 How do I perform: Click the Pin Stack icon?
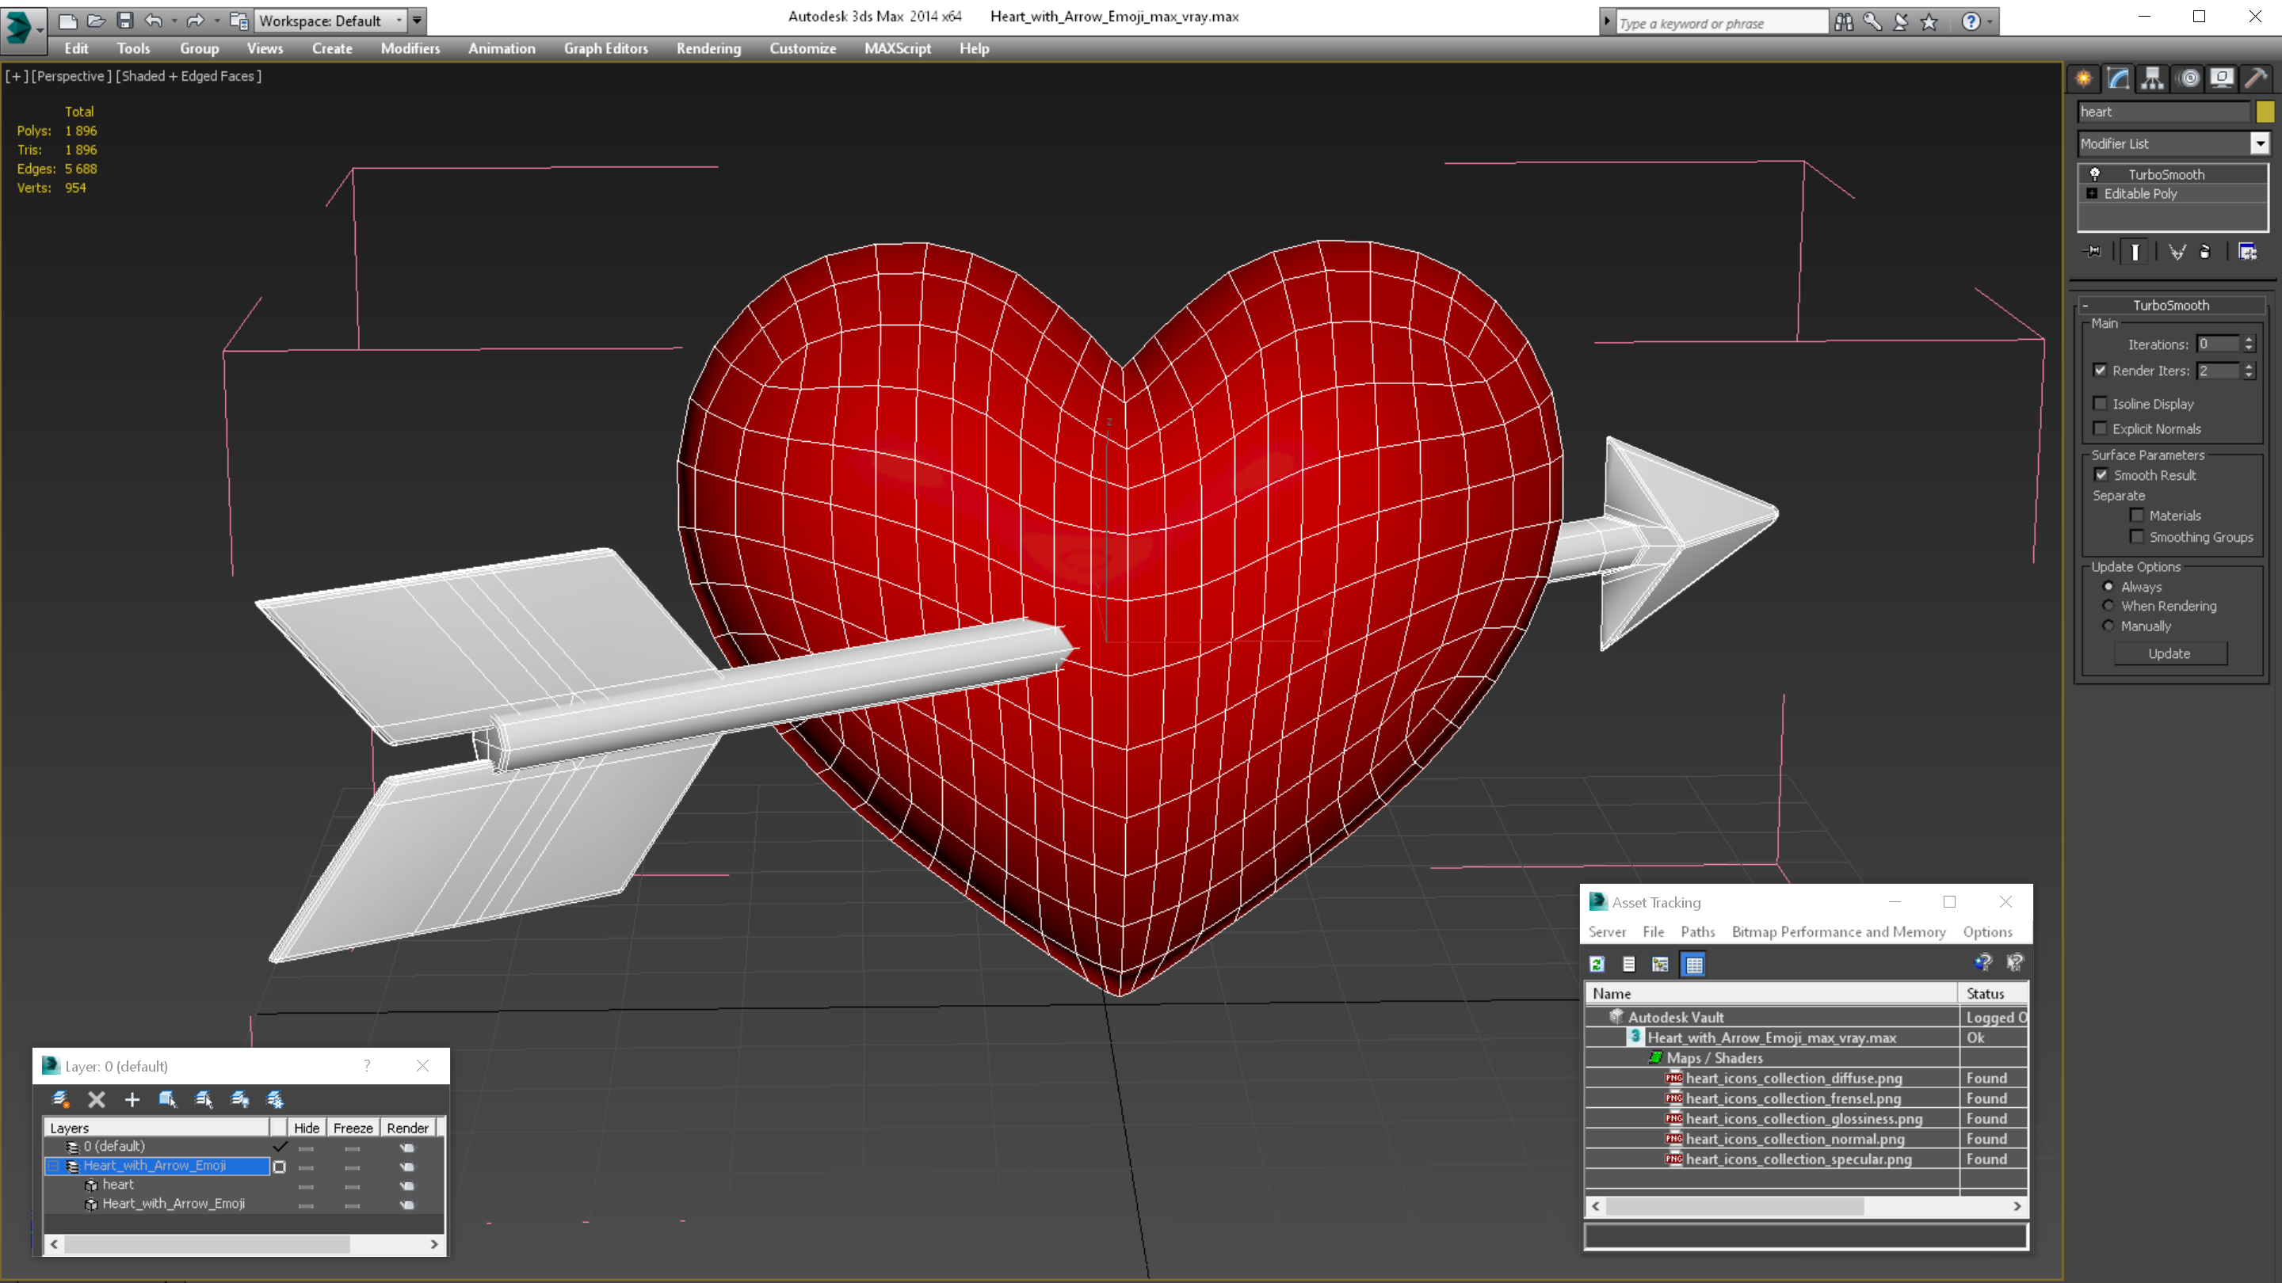(x=2093, y=253)
